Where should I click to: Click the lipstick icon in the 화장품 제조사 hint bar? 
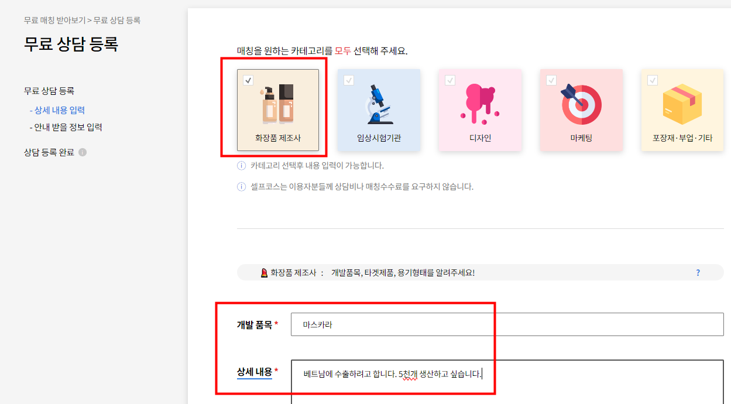click(265, 273)
